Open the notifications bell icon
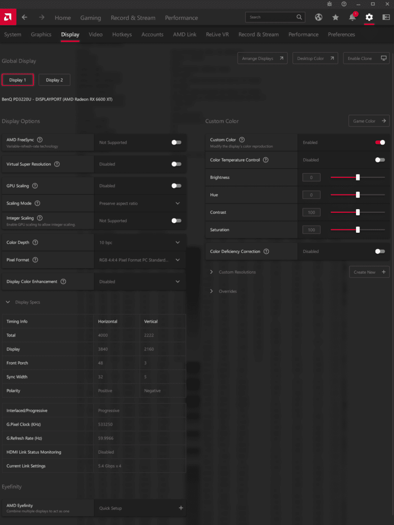The image size is (394, 525). click(x=352, y=17)
